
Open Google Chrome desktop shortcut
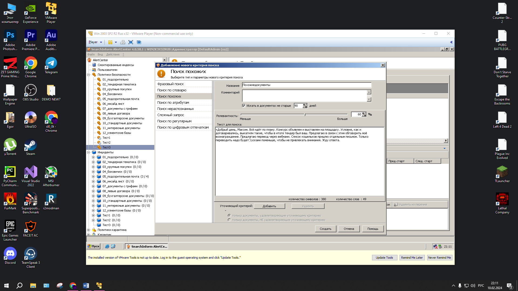(30, 67)
